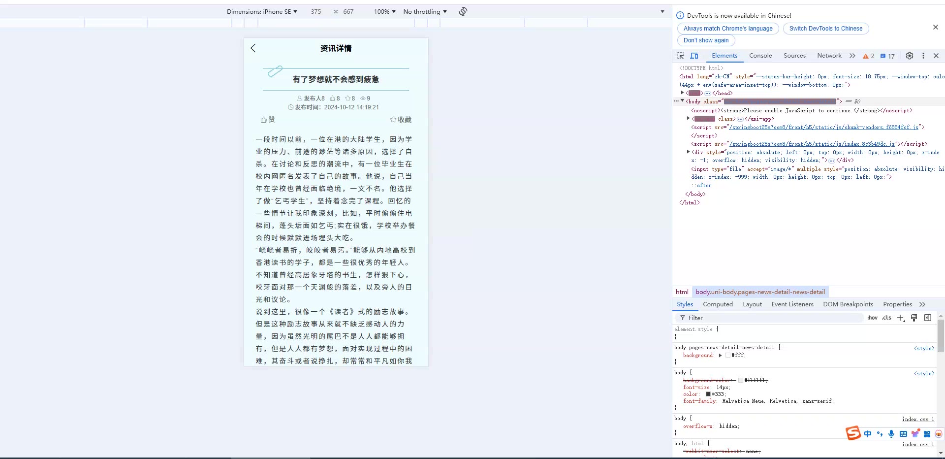
Task: Expand the hidden div element node
Action: click(688, 152)
